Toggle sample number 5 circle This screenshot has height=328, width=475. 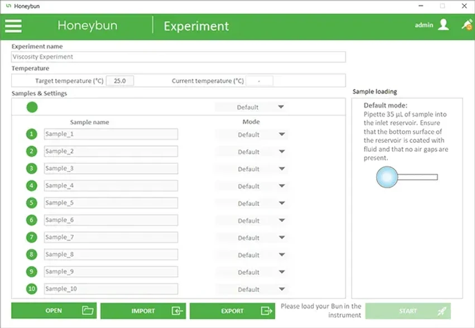click(32, 203)
